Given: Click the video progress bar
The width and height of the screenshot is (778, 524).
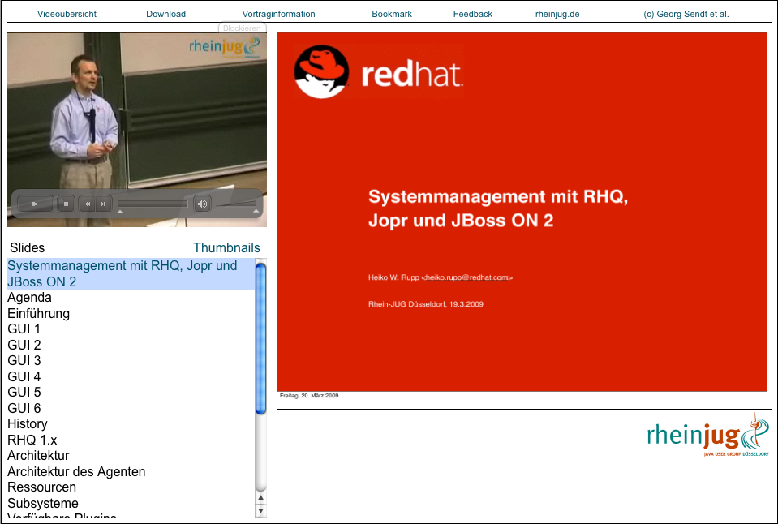Looking at the screenshot, I should coord(153,204).
